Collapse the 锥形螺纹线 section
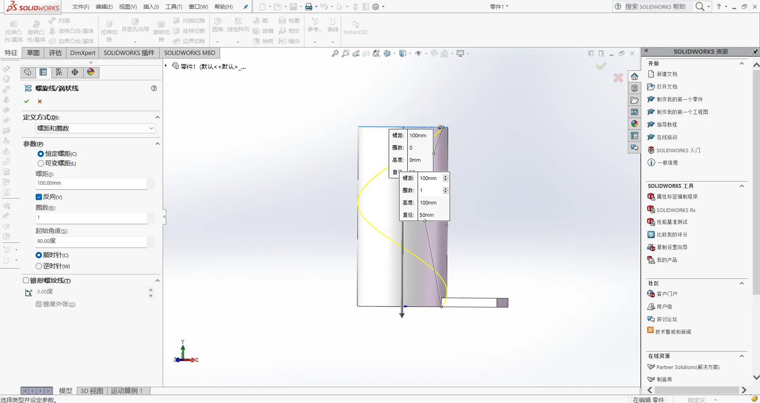Image resolution: width=760 pixels, height=403 pixels. point(157,281)
